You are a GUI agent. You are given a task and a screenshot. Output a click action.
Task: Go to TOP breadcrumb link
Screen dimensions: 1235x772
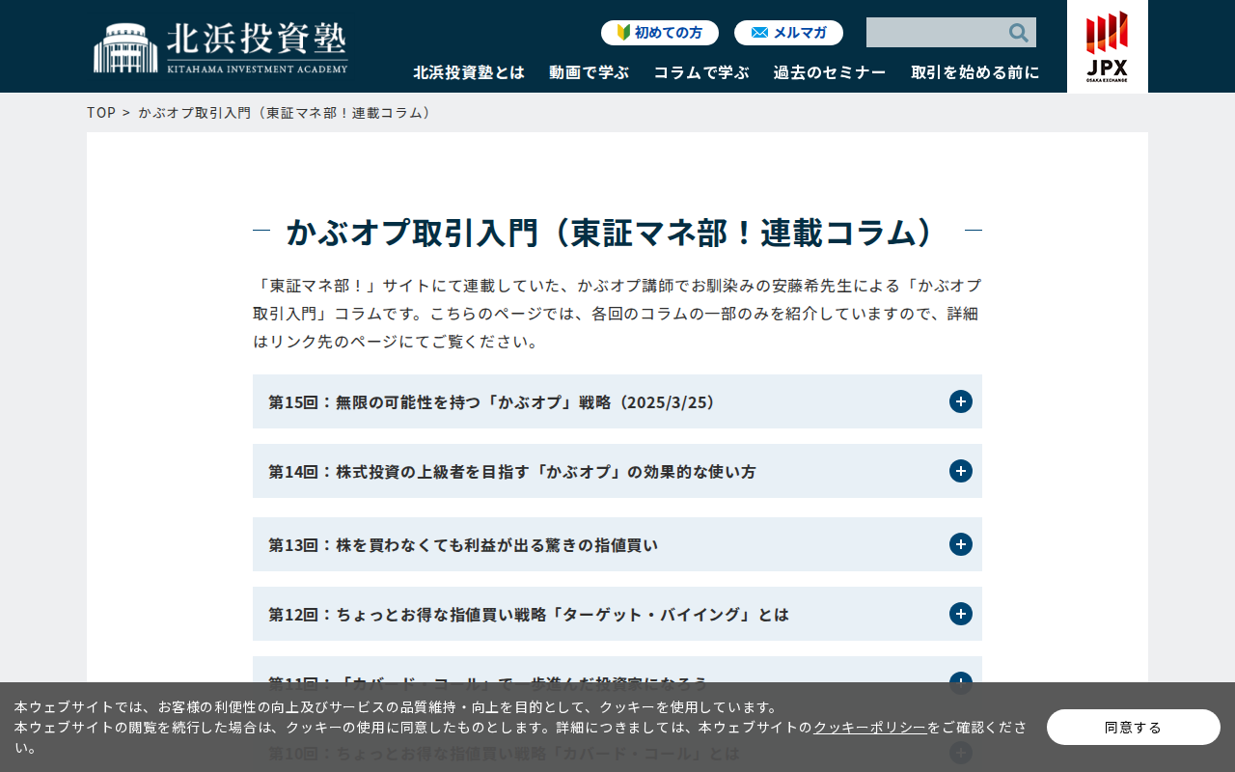101,112
